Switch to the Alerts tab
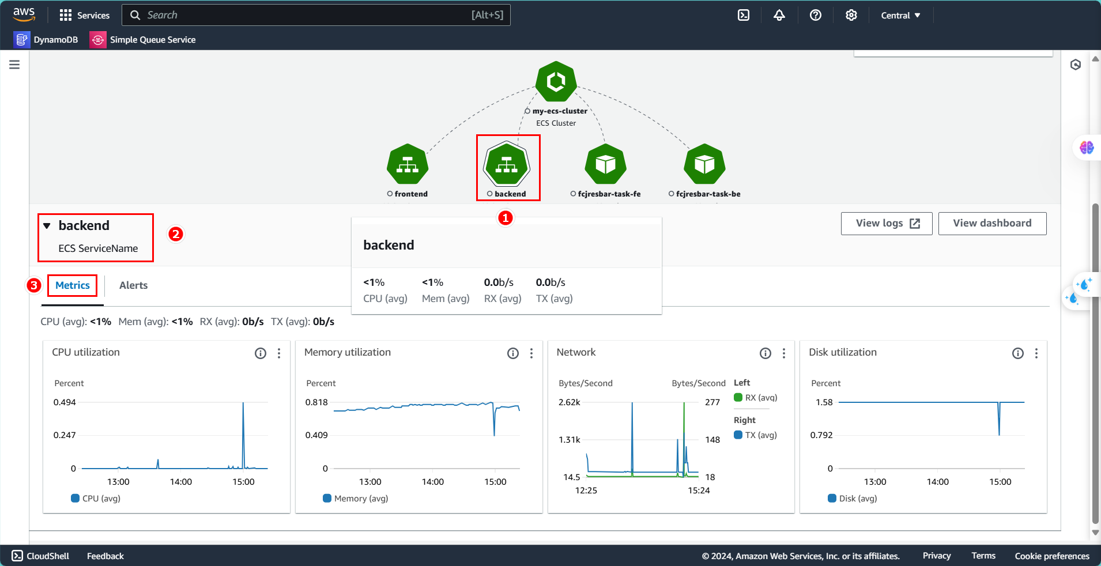Screen dimensions: 1101x566 tap(133, 285)
